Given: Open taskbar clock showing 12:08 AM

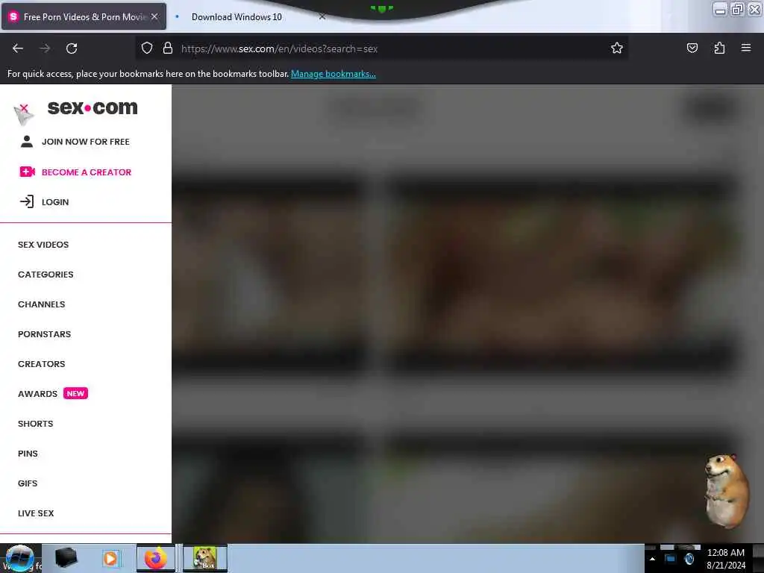Looking at the screenshot, I should [x=726, y=559].
